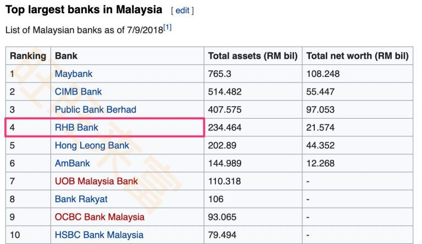Open the Maybank link
The width and height of the screenshot is (422, 244).
(74, 74)
